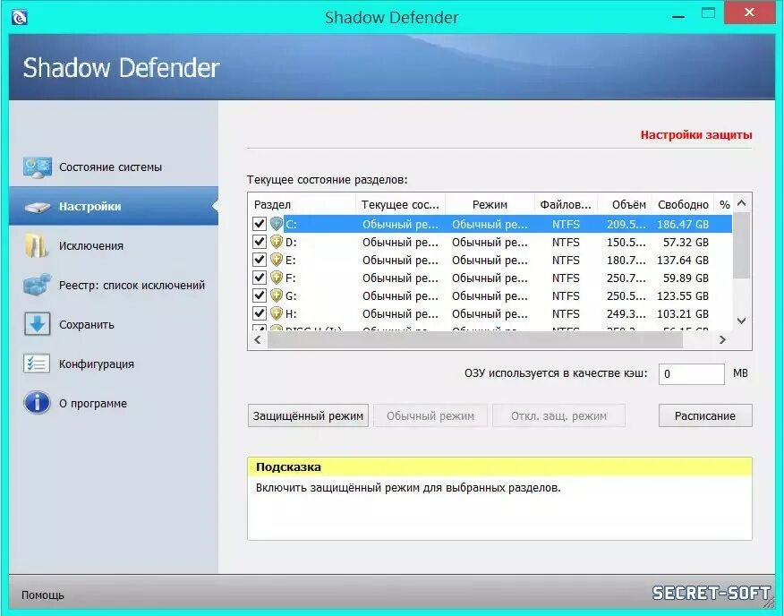
Task: Sort by the Раздел column header
Action: [x=302, y=204]
